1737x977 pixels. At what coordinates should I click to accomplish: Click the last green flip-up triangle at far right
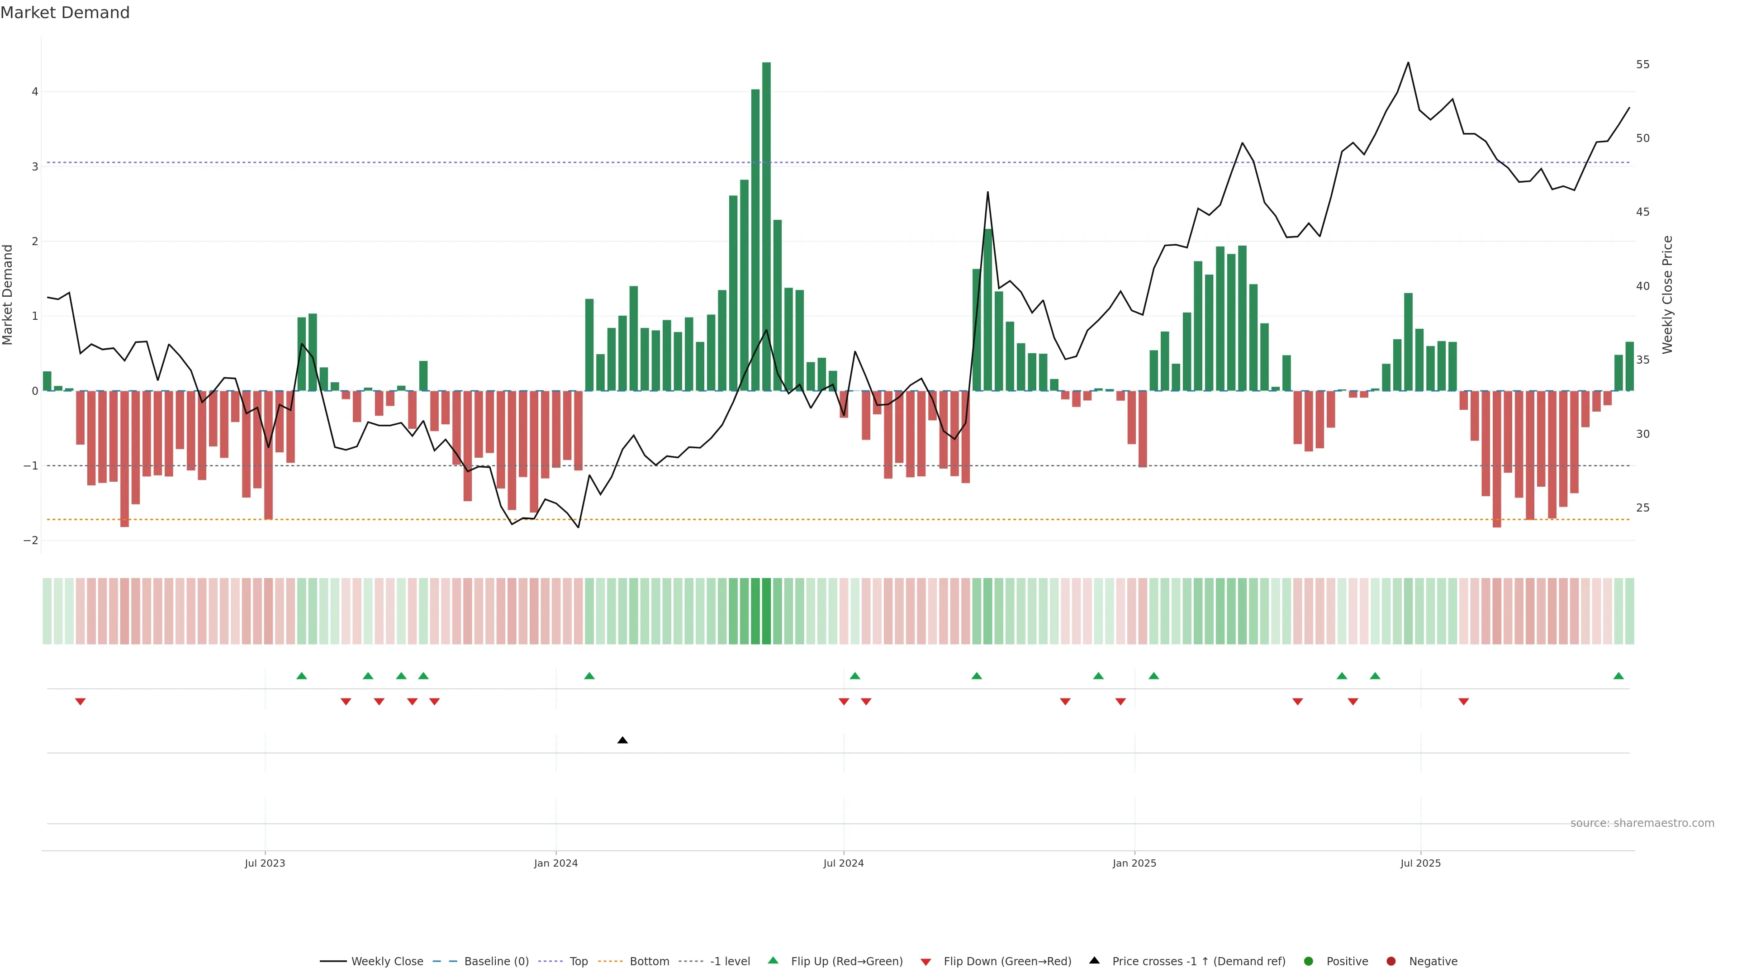1618,676
